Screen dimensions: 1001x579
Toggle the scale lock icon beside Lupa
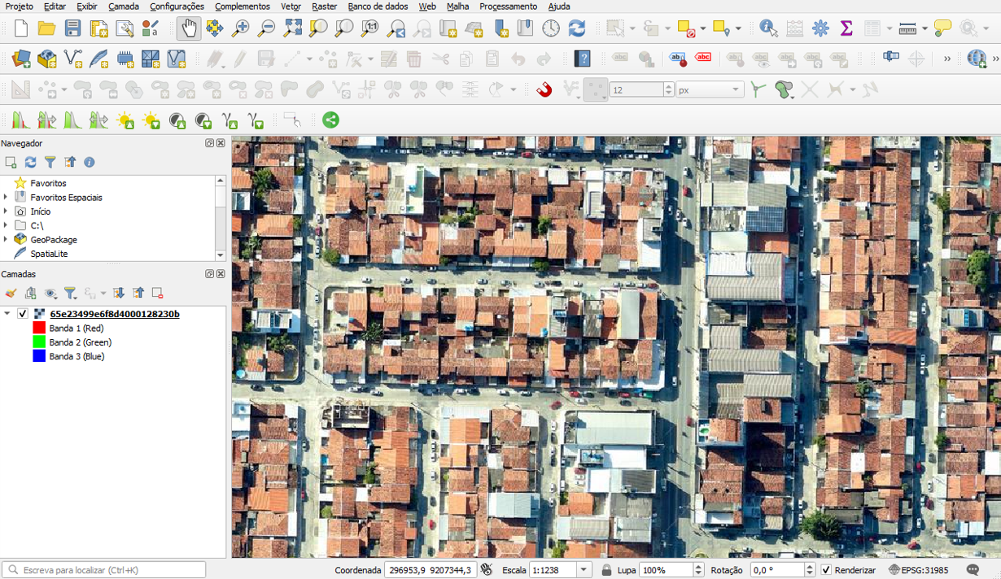606,570
